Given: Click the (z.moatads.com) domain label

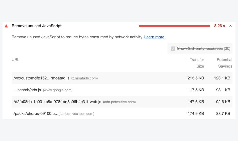Looking at the screenshot, I should (84, 78).
